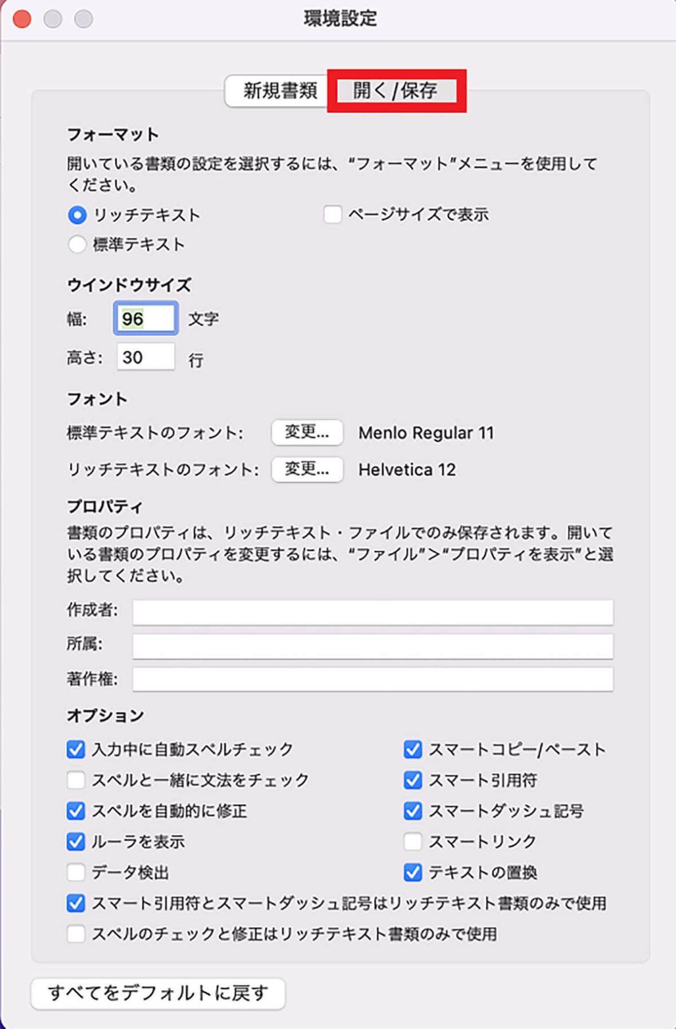Click the 幅 width input field
This screenshot has height=1029, width=676.
tap(146, 318)
